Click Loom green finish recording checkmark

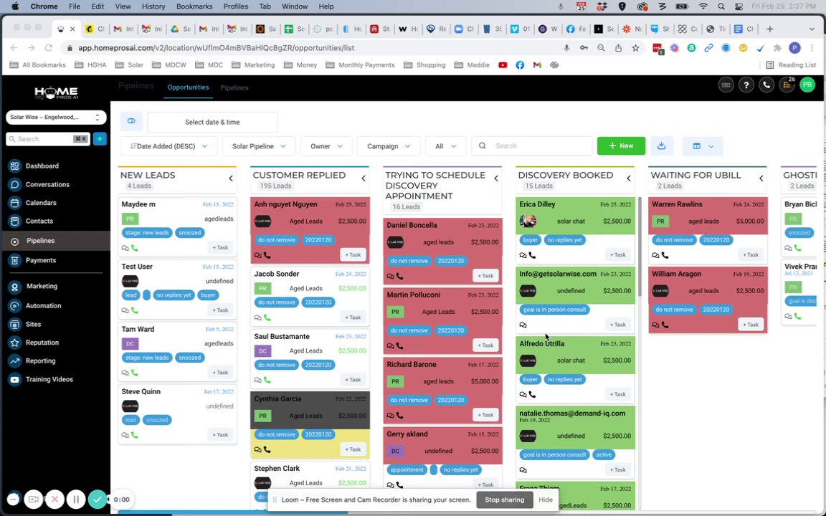tap(98, 499)
